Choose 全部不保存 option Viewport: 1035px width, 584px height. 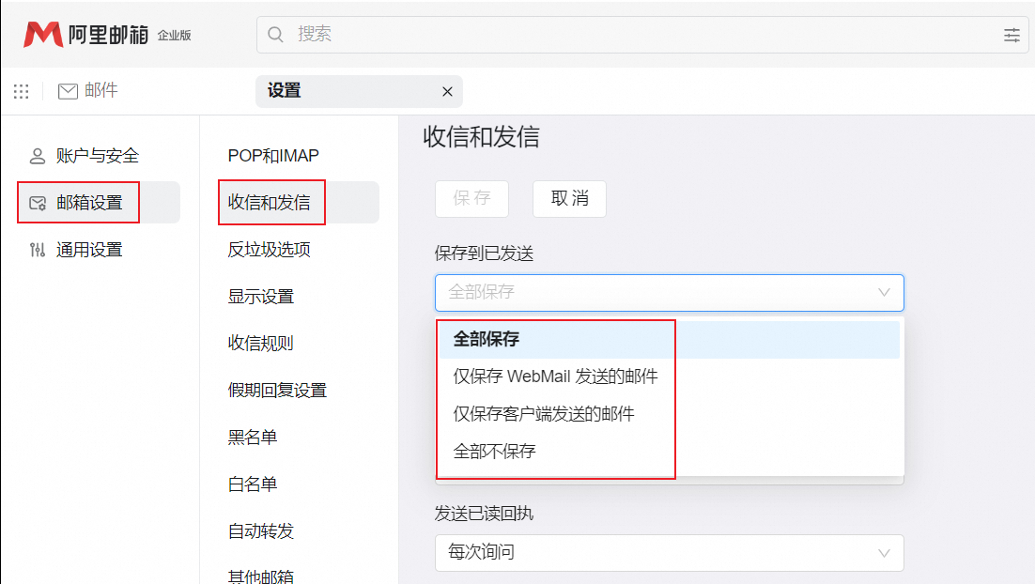(494, 452)
